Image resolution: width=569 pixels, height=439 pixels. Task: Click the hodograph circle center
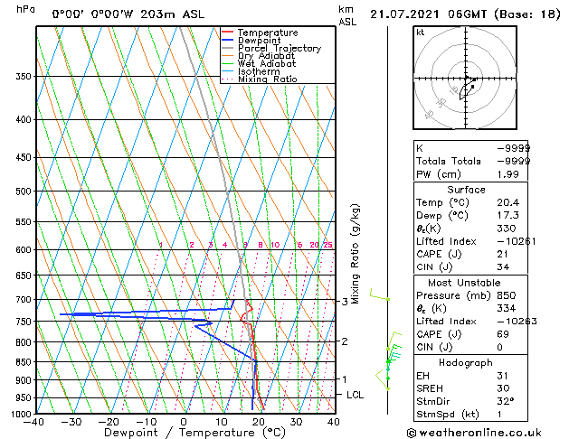pos(466,78)
